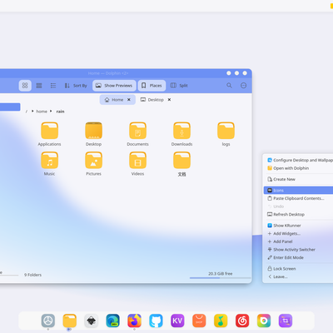This screenshot has width=333, height=333.
Task: Open NetEase Cloud Music in dock
Action: [x=242, y=321]
